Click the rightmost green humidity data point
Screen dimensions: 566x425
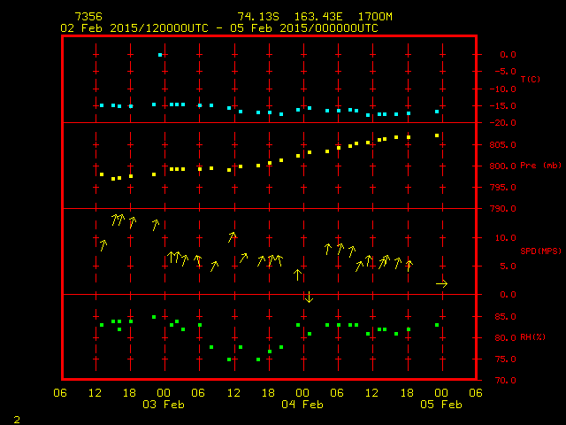pos(437,325)
